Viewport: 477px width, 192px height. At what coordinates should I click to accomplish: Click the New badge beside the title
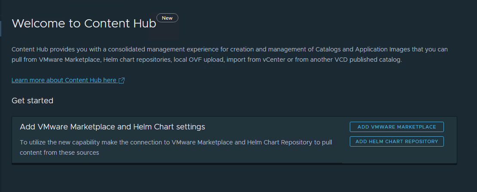click(x=167, y=18)
